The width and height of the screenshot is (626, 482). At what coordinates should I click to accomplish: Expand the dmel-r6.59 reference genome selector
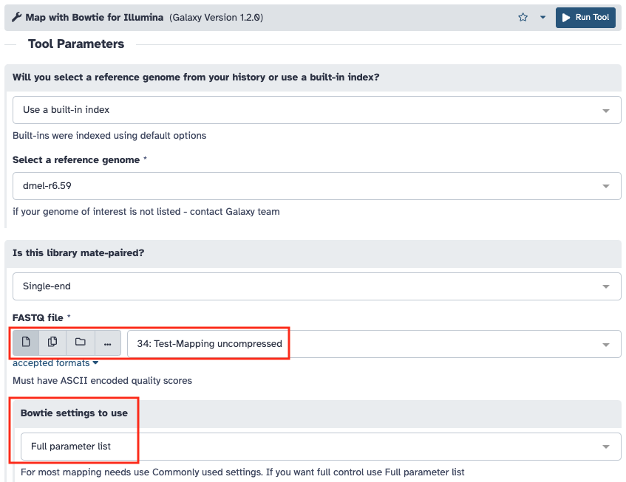[316, 186]
